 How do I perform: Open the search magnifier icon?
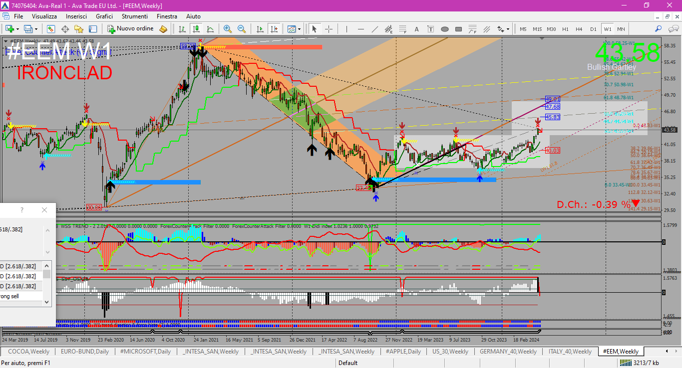(x=659, y=29)
